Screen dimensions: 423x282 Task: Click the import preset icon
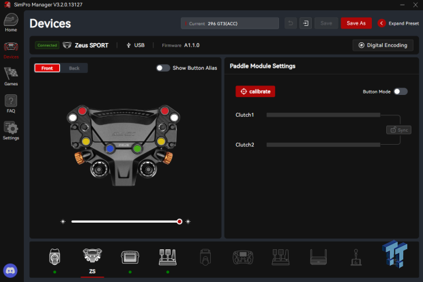[306, 23]
